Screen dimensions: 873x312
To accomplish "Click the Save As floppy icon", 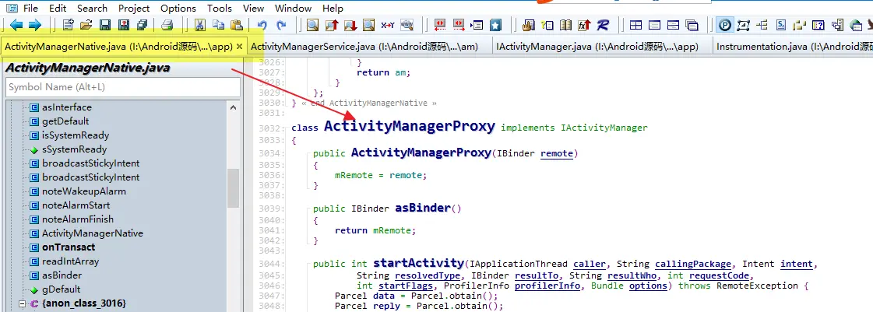I will tap(124, 24).
